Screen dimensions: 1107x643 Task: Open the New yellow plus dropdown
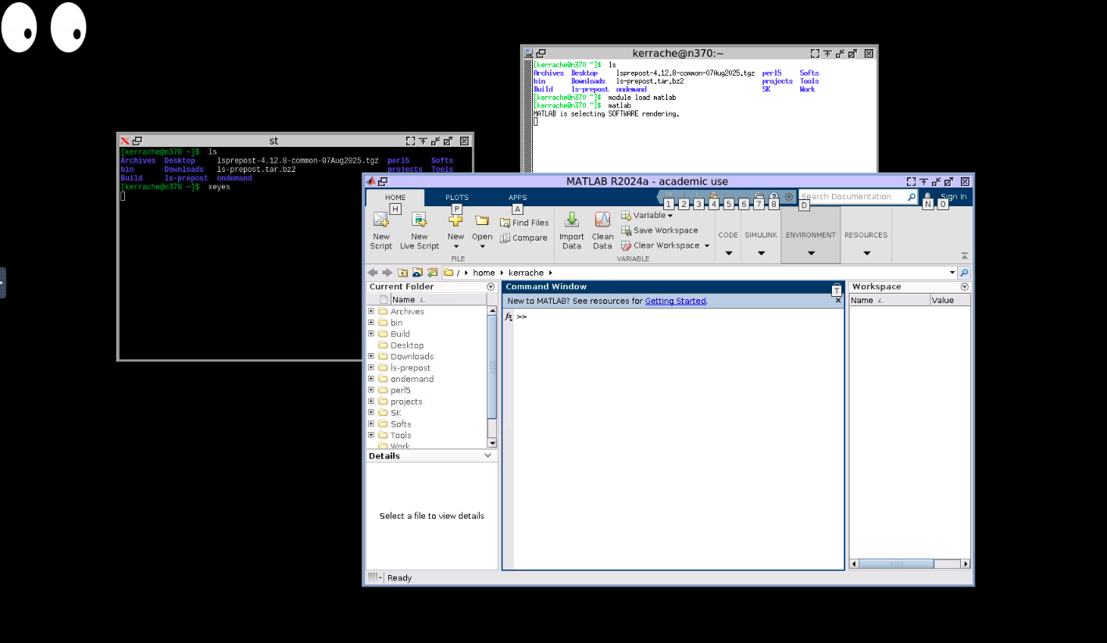tap(455, 231)
